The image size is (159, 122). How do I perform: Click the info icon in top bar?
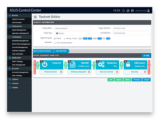click(x=132, y=11)
